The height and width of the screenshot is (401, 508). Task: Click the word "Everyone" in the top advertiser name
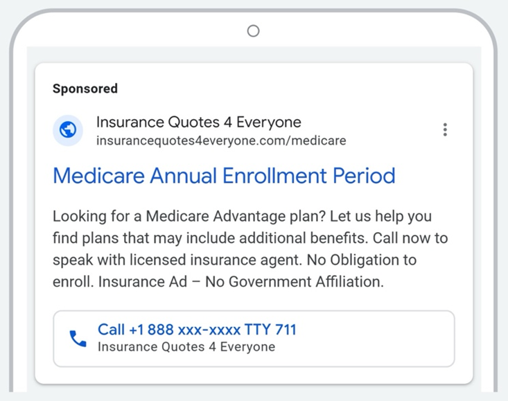pos(269,123)
